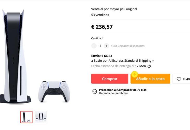Click the heart wishlist icon
Screen dimensions: 190x130
[179, 79]
